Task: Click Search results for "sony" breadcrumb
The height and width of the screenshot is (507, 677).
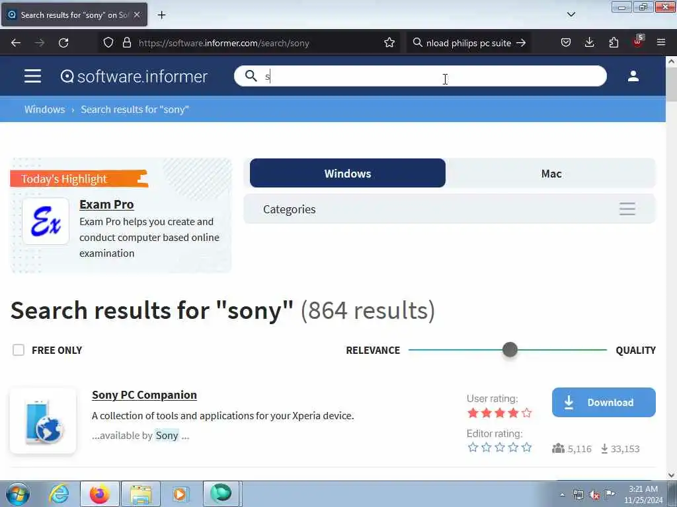Action: point(135,110)
